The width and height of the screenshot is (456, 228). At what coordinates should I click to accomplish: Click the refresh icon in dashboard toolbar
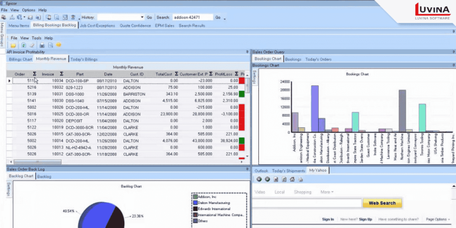coord(24,45)
